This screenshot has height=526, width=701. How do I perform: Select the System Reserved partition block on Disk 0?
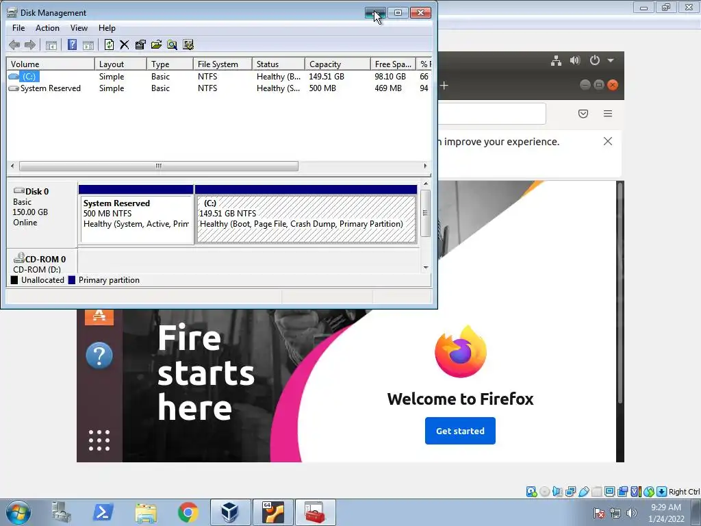point(136,214)
